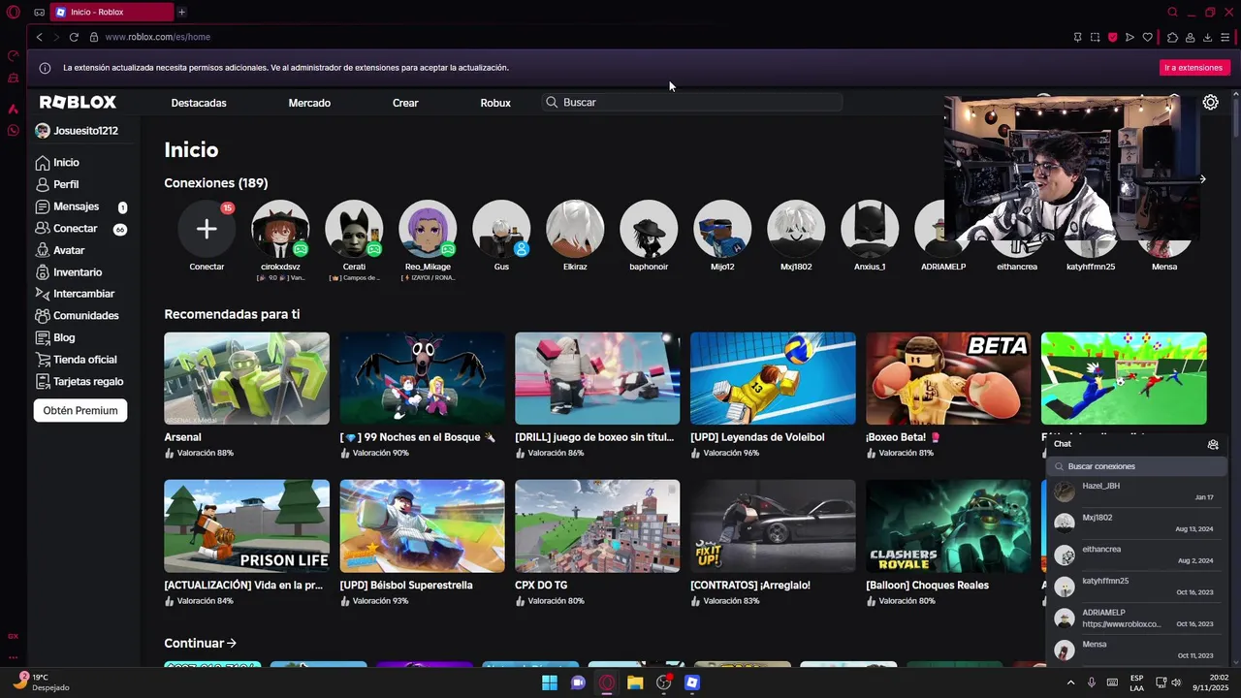Open Intercambiar trades in sidebar
The width and height of the screenshot is (1241, 698).
[x=83, y=294]
